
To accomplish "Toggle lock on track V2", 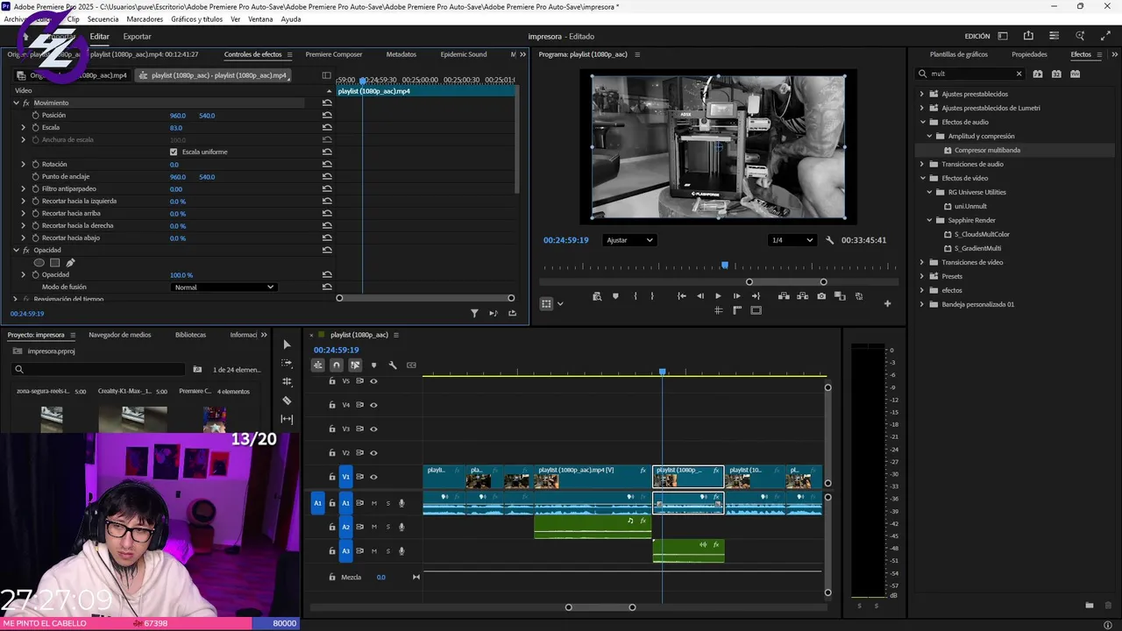I will tap(332, 453).
